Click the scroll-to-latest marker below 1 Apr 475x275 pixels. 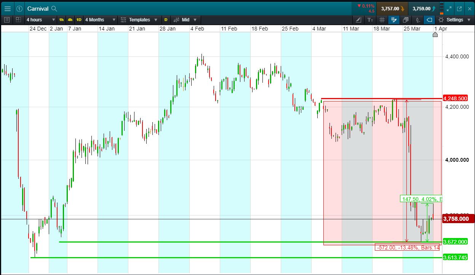pos(435,35)
